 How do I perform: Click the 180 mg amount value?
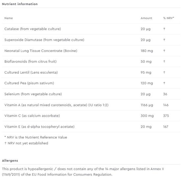click(147, 51)
